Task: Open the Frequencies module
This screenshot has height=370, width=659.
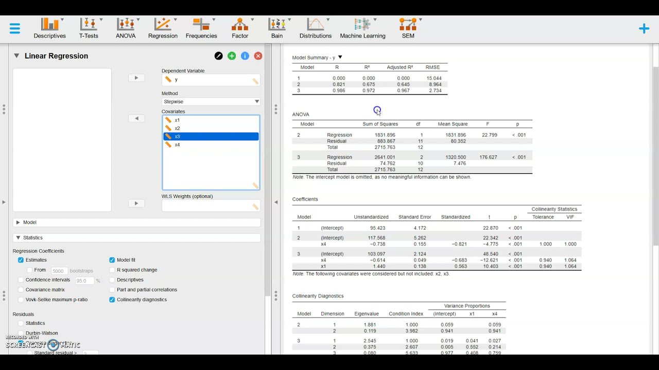Action: point(201,28)
